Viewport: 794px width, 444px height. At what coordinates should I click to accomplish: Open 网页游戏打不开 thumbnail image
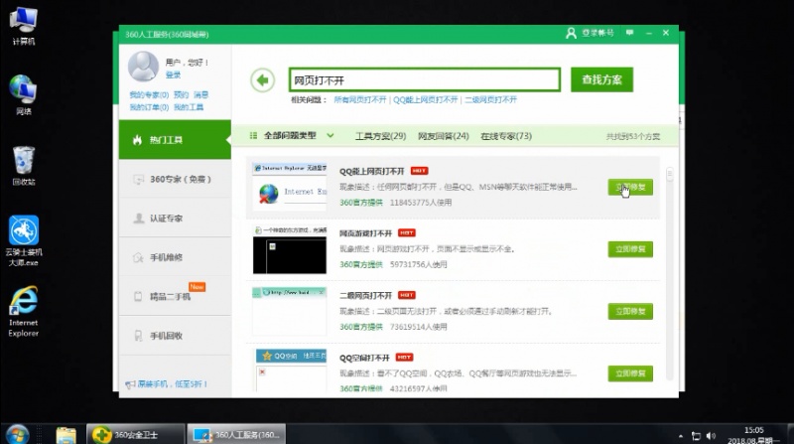[x=290, y=249]
